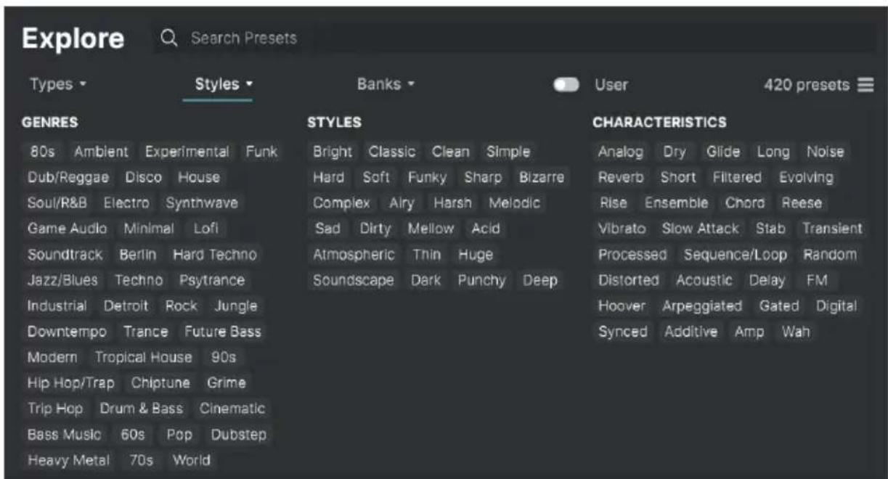Open the preset list view icon
This screenshot has height=479, width=888.
(865, 85)
